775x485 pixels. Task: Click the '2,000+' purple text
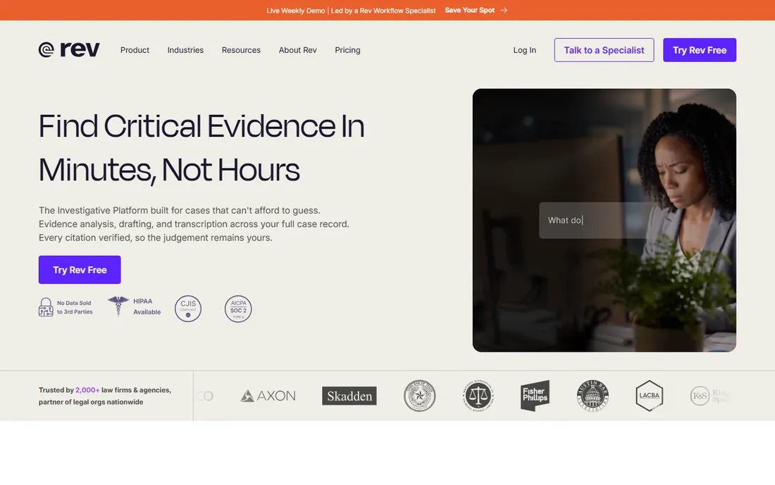point(87,390)
